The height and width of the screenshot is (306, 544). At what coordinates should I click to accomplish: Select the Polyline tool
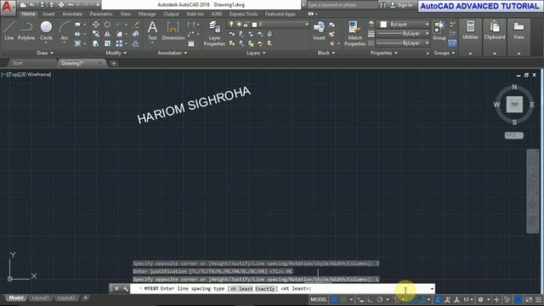click(x=26, y=31)
